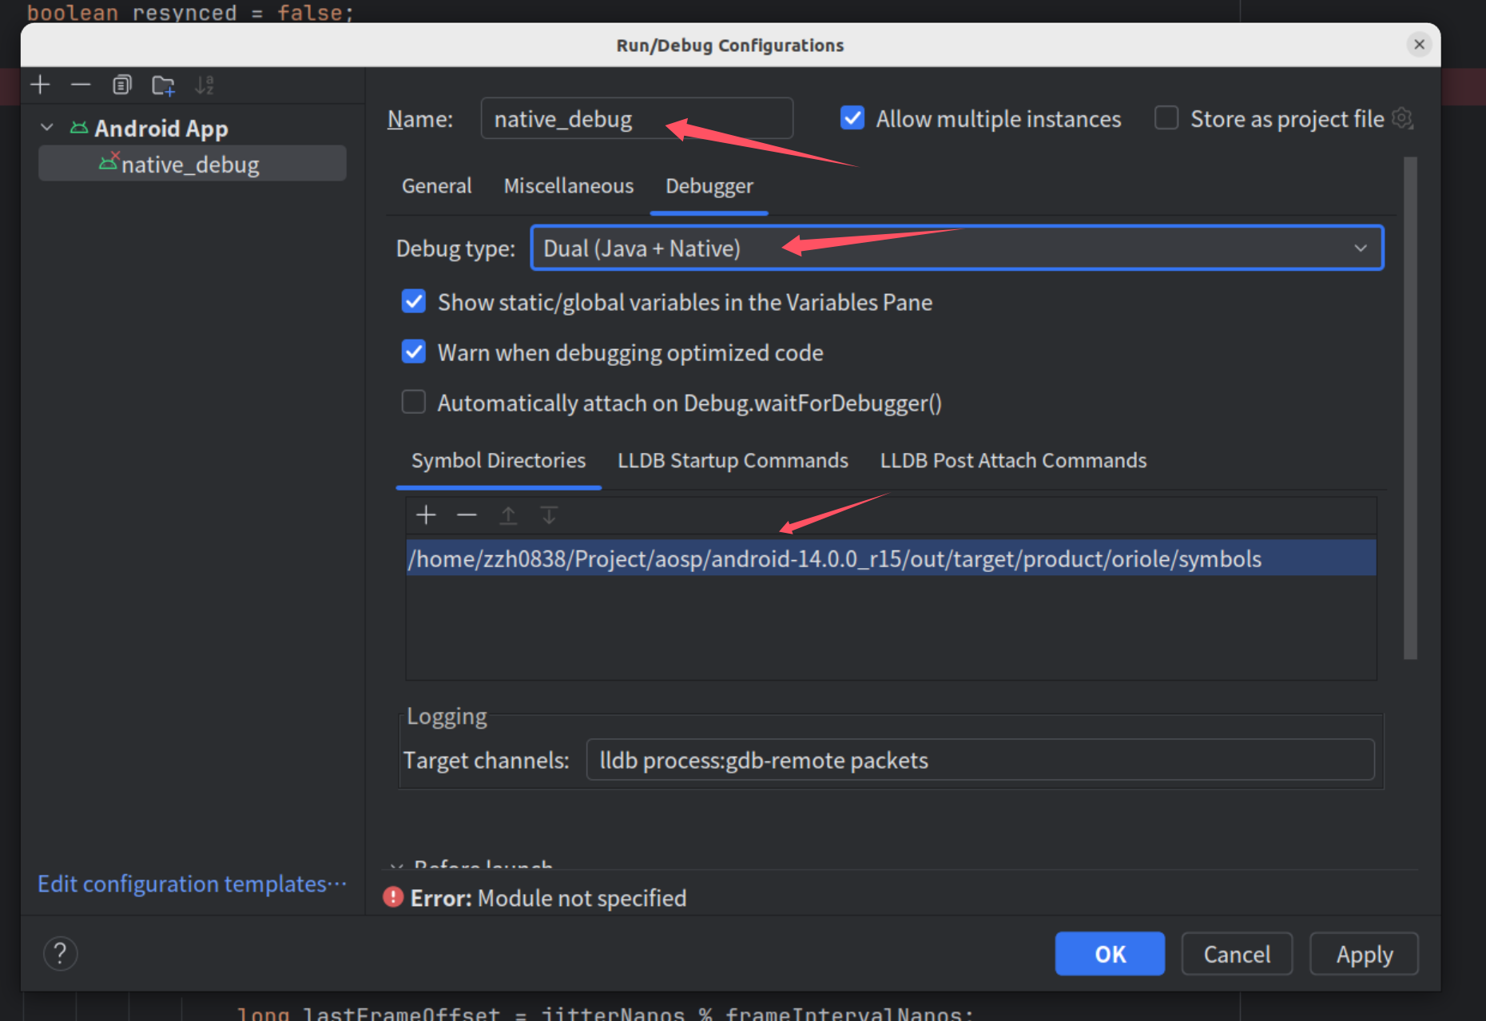Remove the selected symbol directory
The image size is (1486, 1021).
(x=467, y=515)
